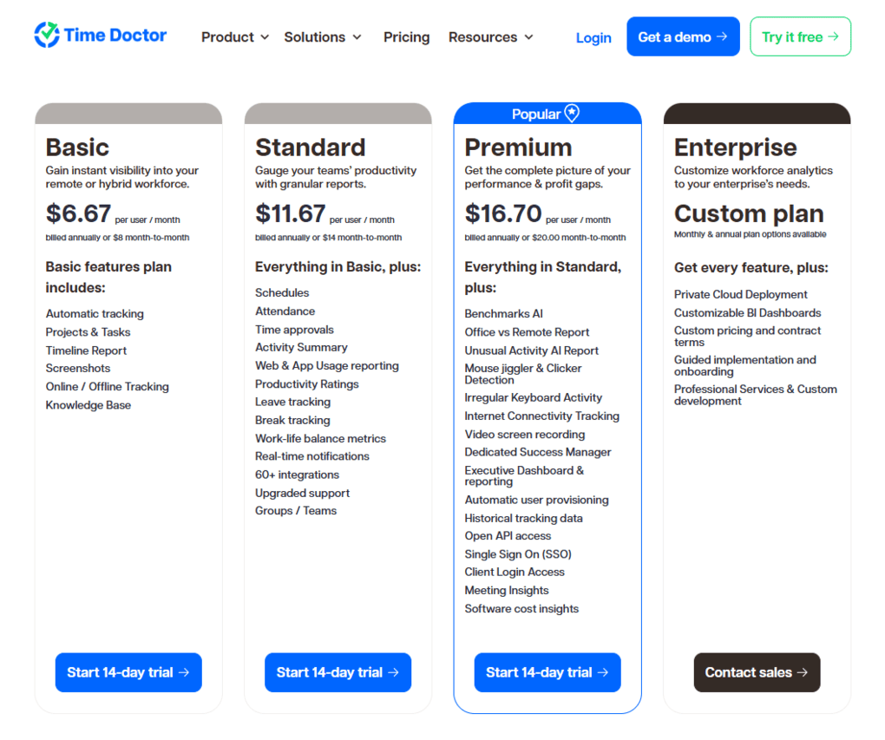Start the 14-day trial for Standard
This screenshot has height=740, width=885.
338,672
